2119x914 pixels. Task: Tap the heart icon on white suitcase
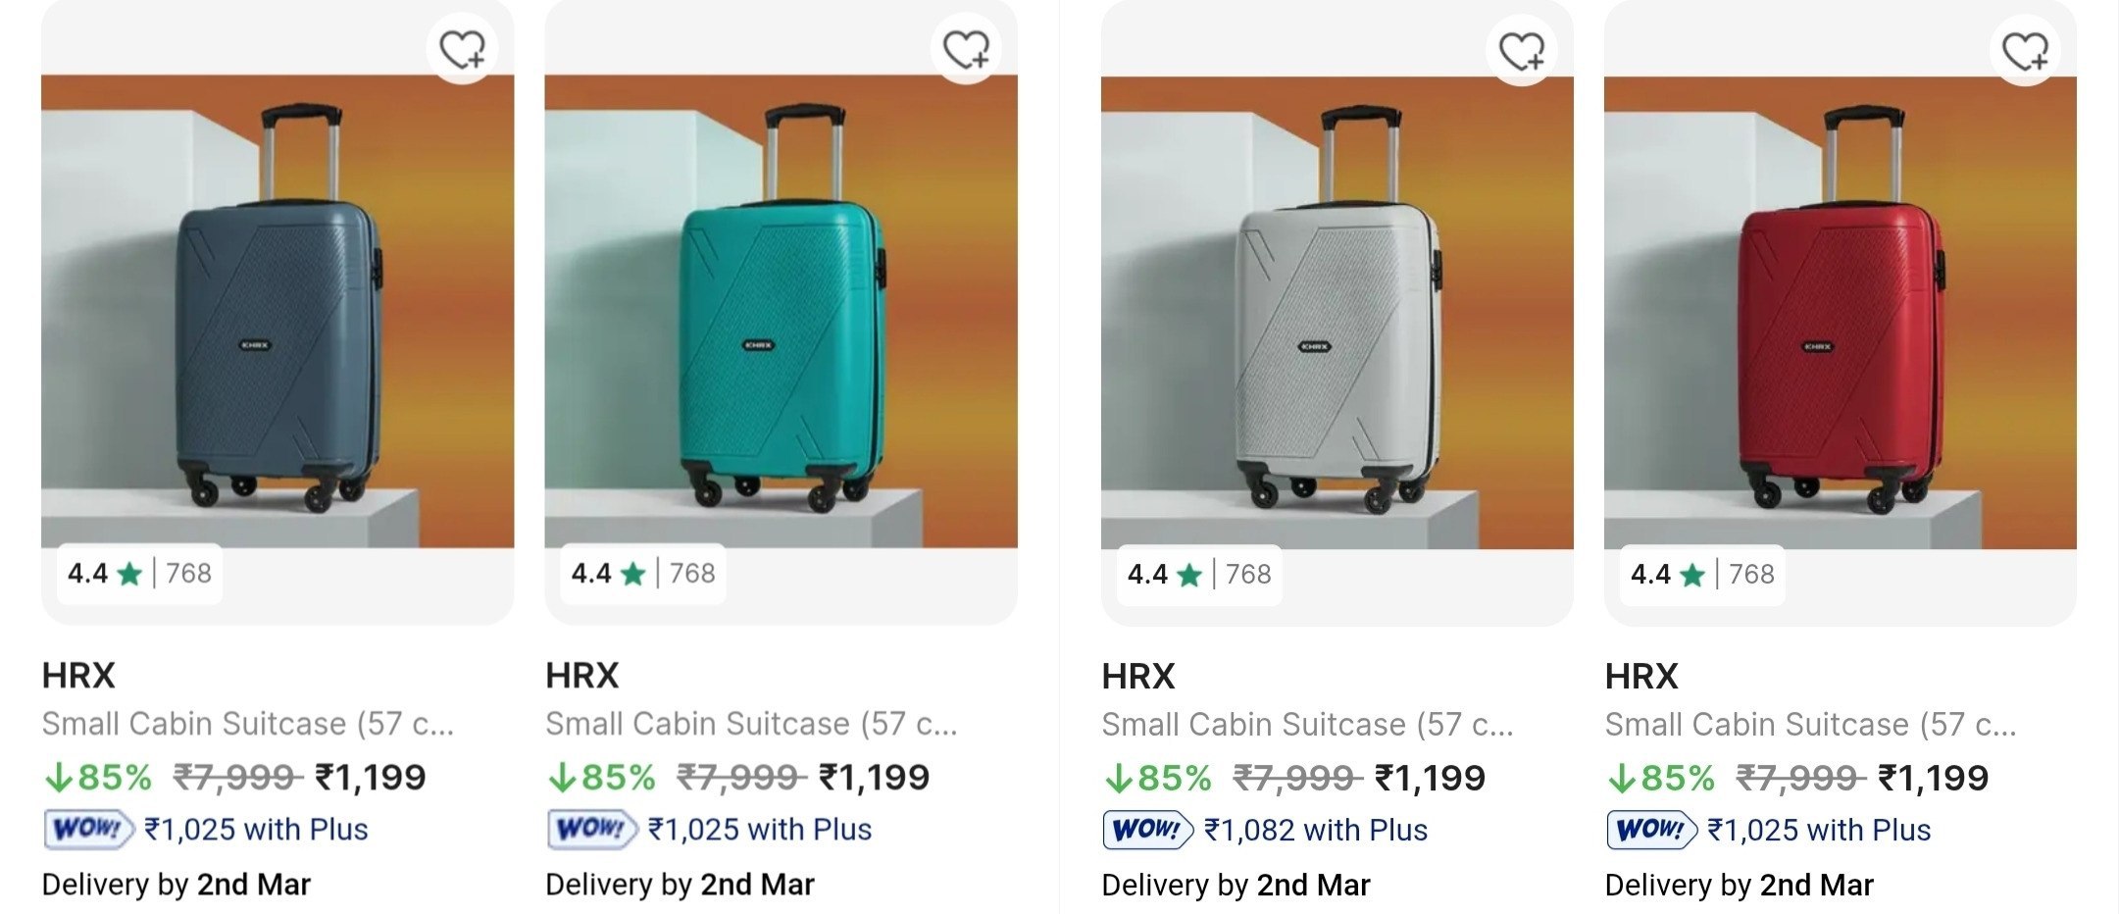pyautogui.click(x=1522, y=50)
